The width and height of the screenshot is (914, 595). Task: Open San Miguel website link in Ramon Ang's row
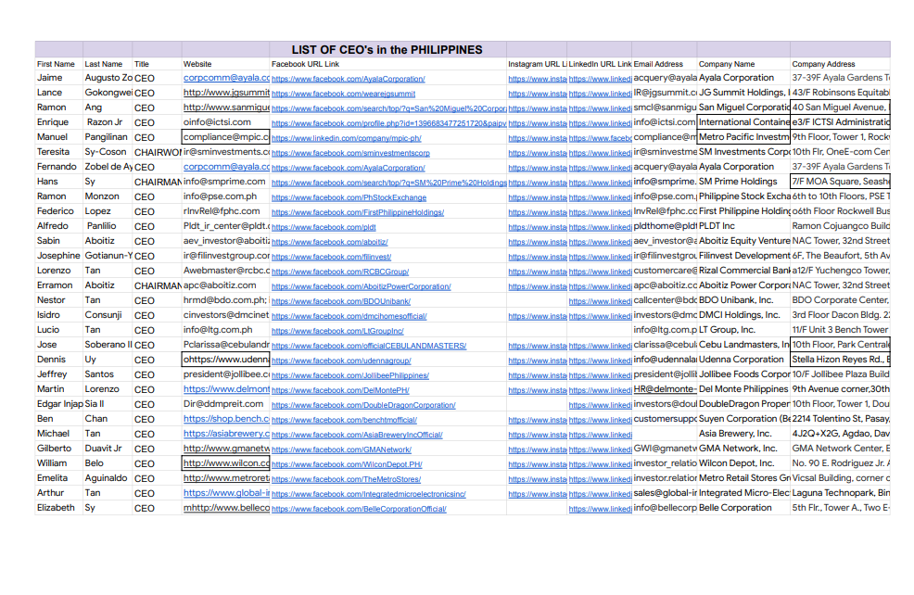point(226,108)
